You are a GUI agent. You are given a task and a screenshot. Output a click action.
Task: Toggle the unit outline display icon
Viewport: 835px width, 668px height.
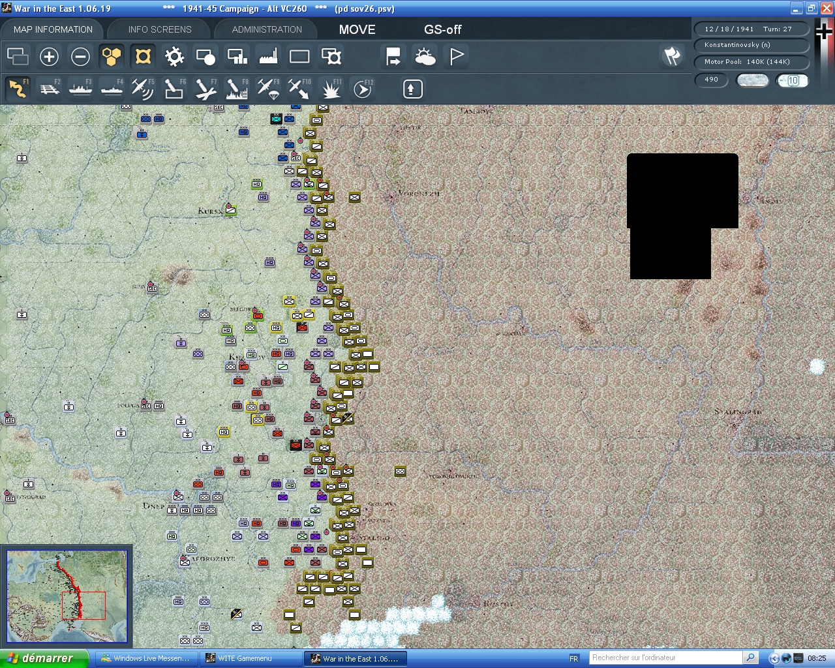click(143, 57)
